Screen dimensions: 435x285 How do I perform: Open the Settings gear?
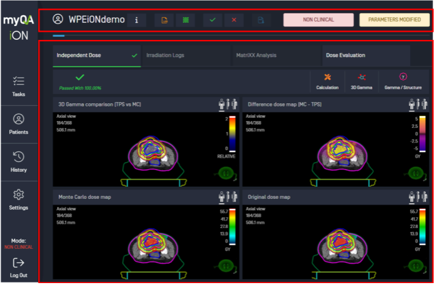(18, 199)
